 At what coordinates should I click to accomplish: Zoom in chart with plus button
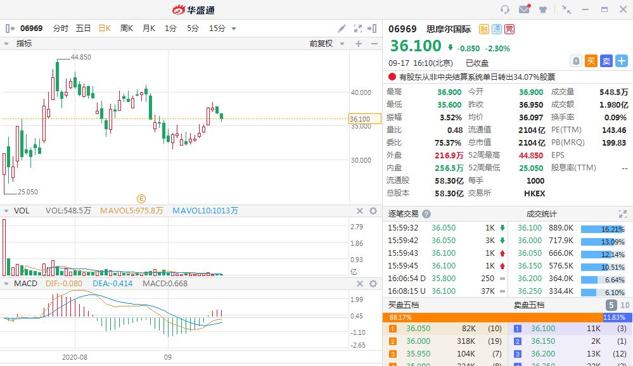click(x=358, y=44)
